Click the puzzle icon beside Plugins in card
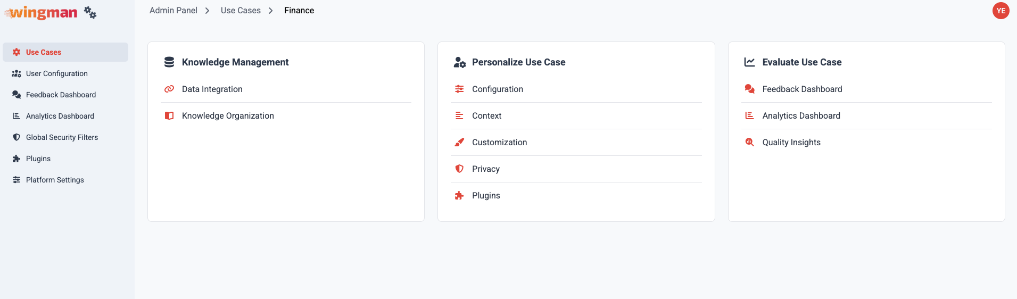This screenshot has height=299, width=1017. 459,195
